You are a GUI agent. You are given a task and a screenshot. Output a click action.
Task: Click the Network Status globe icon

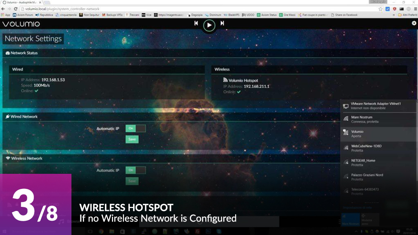pyautogui.click(x=7, y=53)
